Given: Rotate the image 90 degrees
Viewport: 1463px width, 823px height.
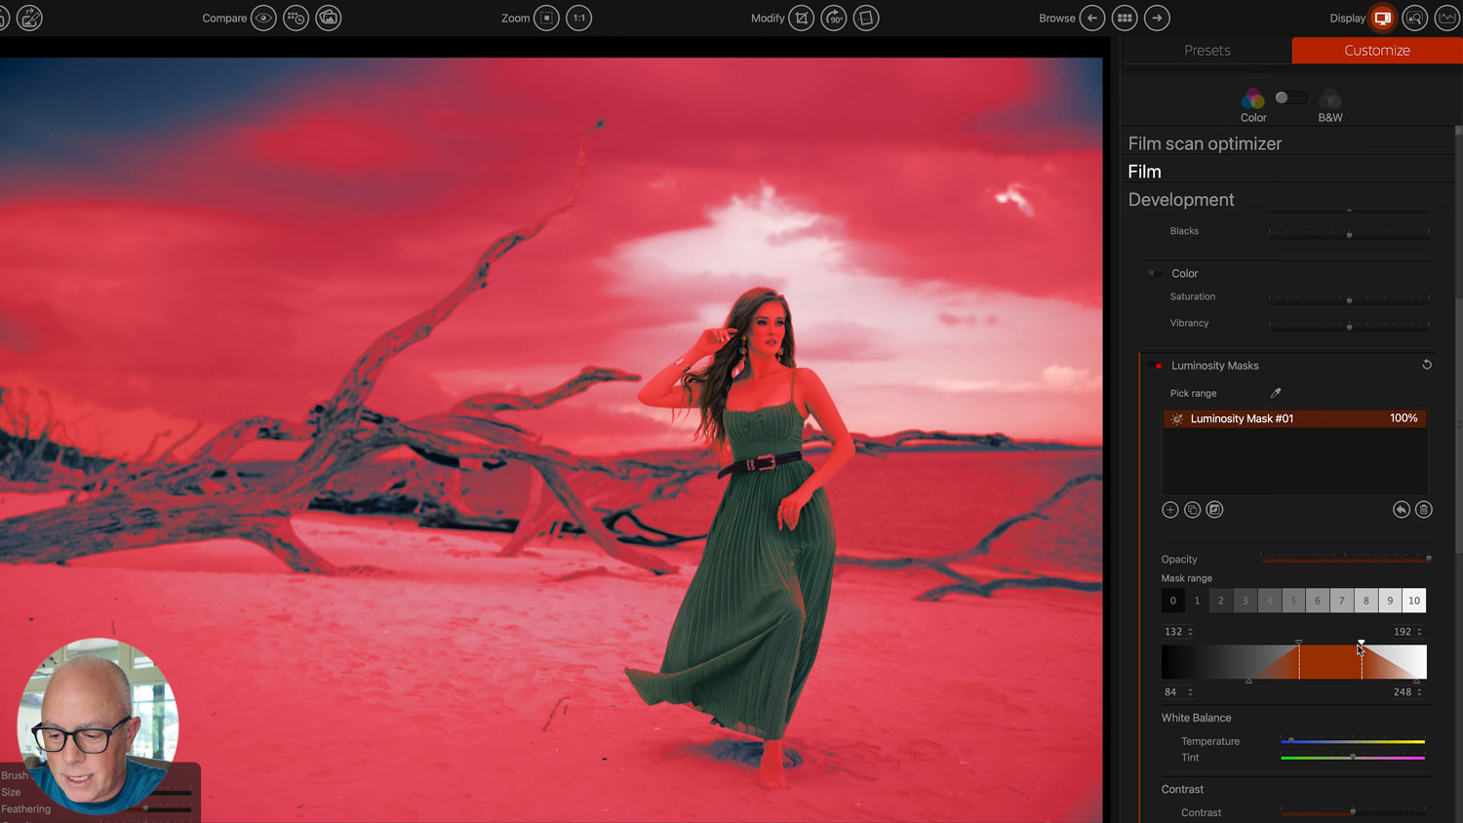Looking at the screenshot, I should (x=834, y=18).
